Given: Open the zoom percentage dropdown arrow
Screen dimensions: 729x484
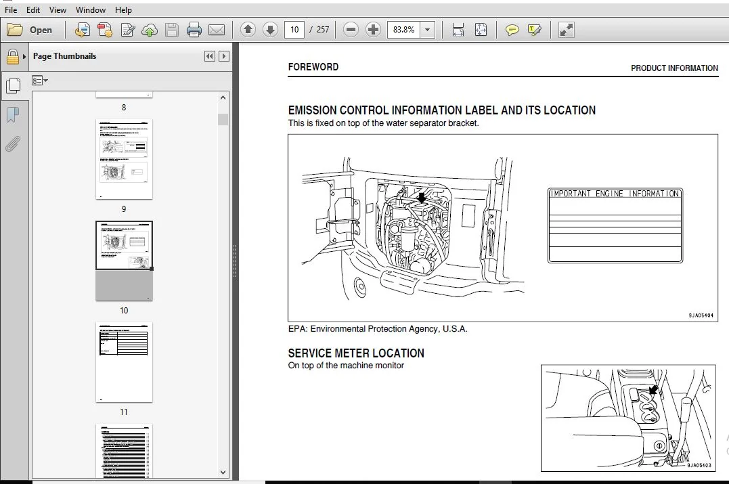Looking at the screenshot, I should click(x=427, y=30).
